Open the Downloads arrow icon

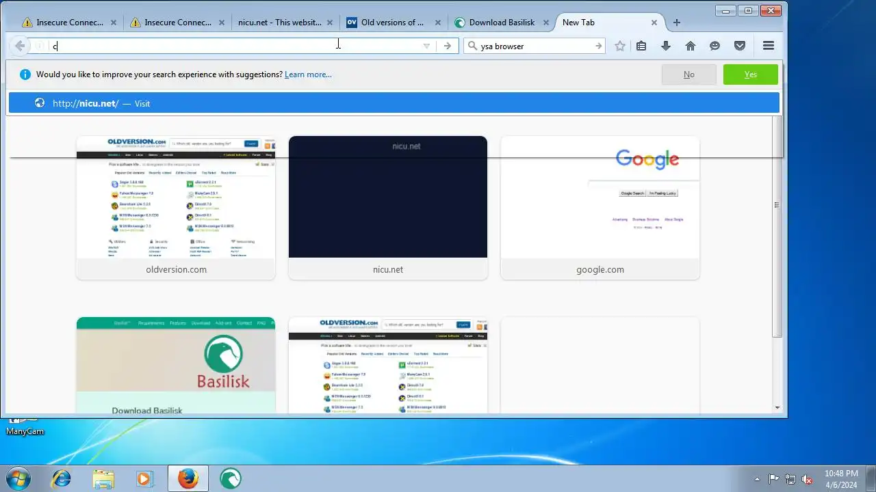666,46
